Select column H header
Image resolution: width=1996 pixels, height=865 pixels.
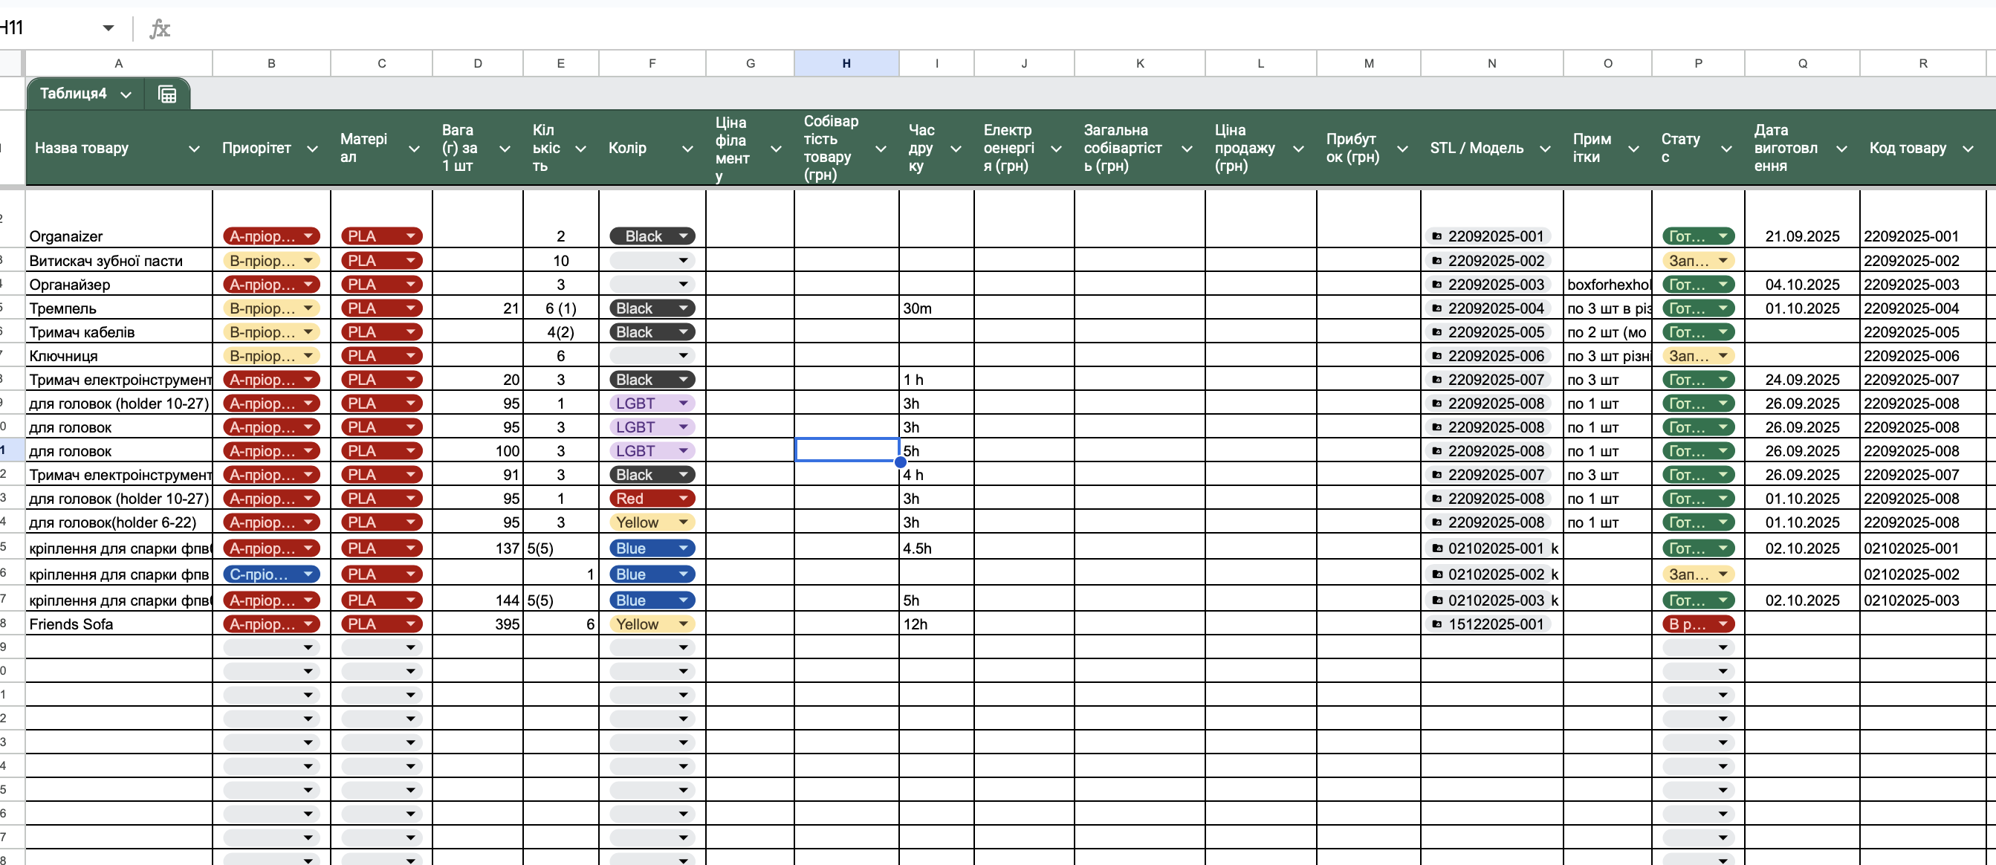click(846, 64)
